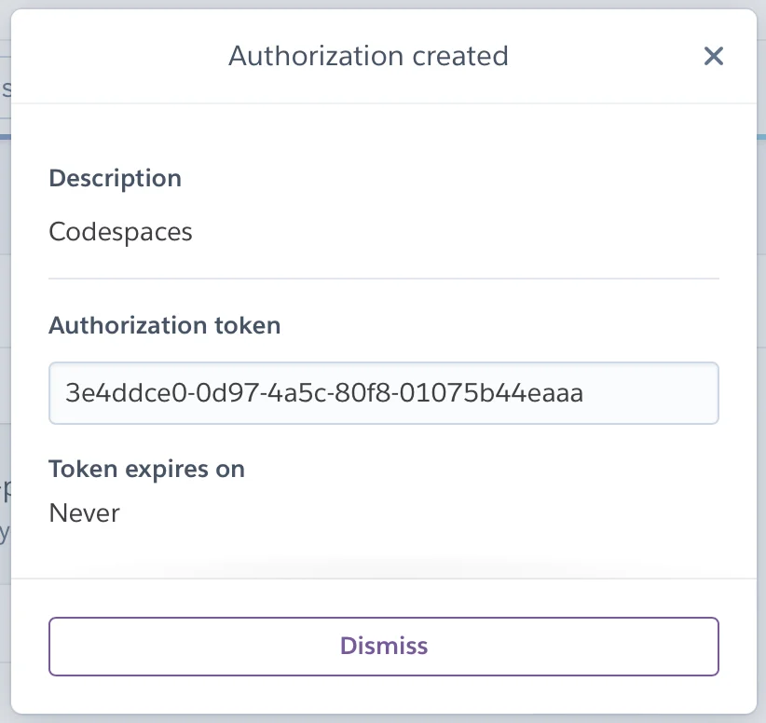Select the token starting with 3e4ddce0

(326, 393)
